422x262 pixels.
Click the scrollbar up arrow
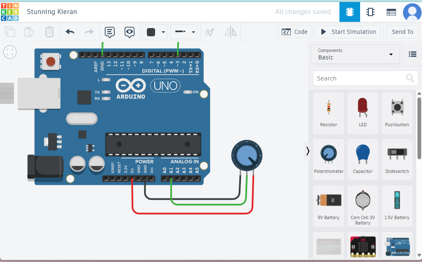pos(419,93)
